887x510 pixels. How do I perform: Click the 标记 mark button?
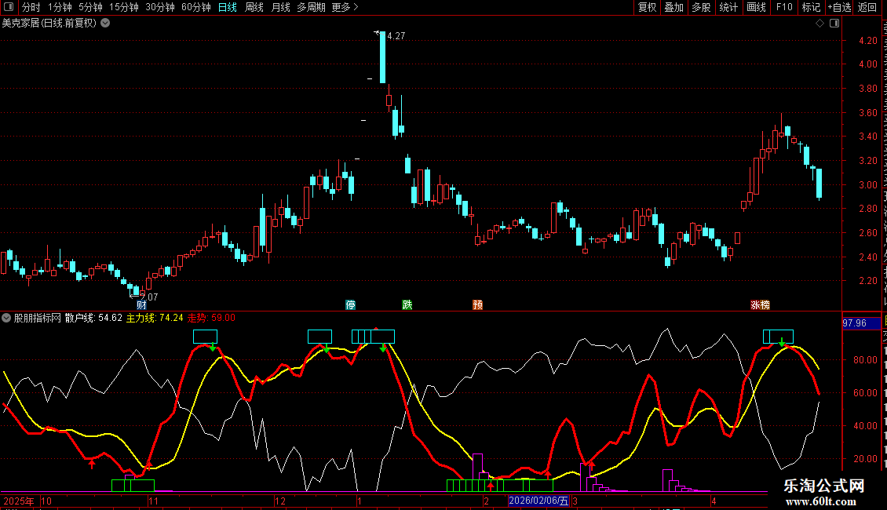point(811,7)
